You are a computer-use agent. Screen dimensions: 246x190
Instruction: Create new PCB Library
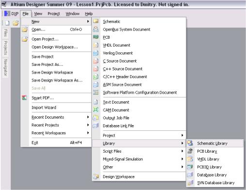215,151
